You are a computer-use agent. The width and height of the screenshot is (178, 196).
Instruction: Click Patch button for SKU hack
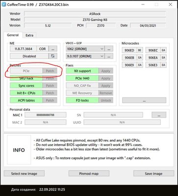pos(50,78)
